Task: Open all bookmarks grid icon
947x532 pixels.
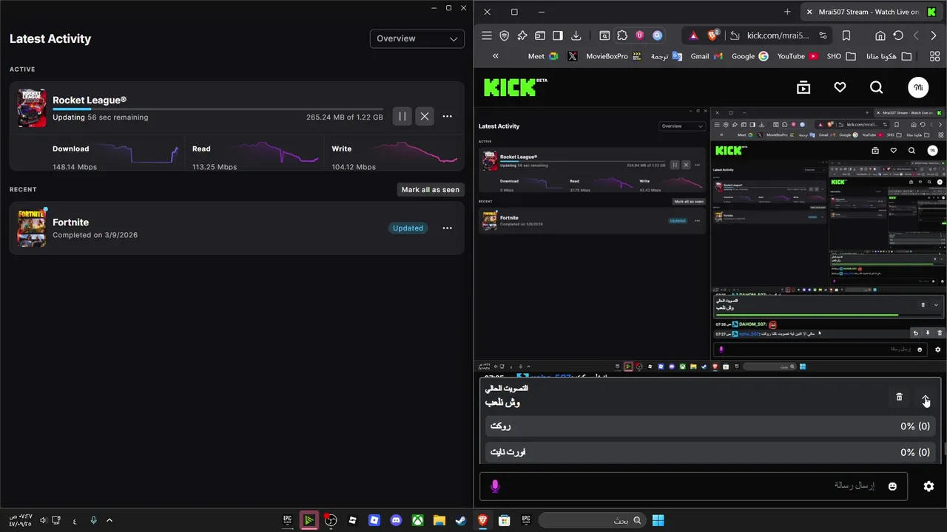Action: tap(934, 56)
